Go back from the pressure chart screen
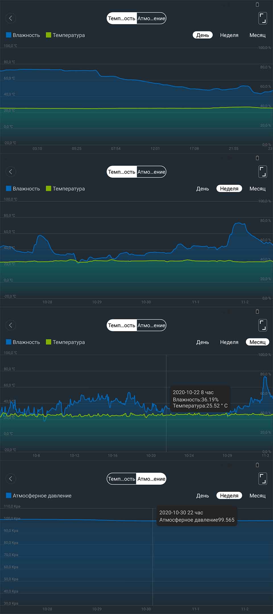Screen dimensions: 273x614 click(11, 479)
